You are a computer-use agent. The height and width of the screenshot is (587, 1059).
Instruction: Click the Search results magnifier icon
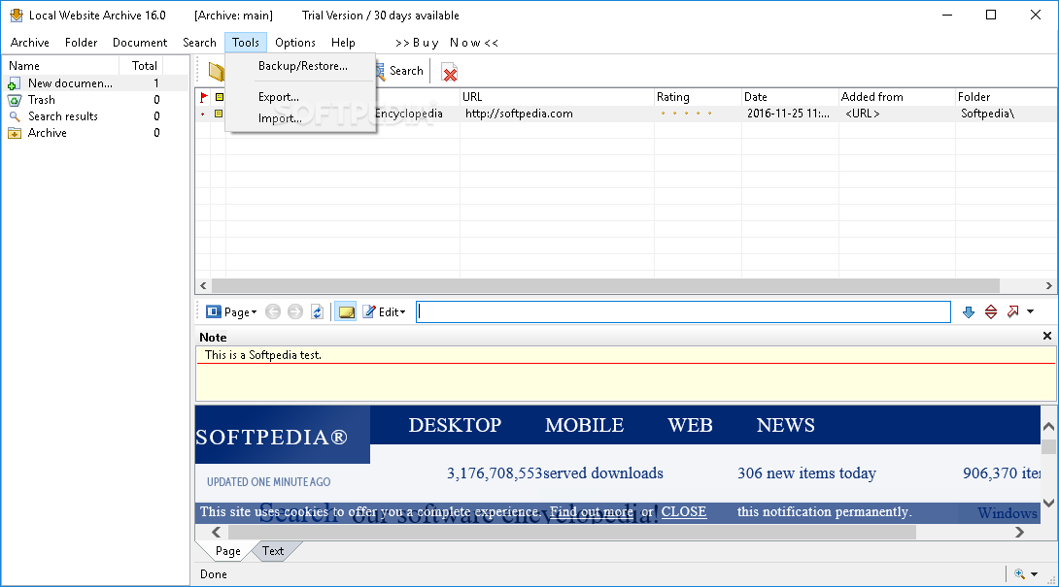tap(15, 116)
